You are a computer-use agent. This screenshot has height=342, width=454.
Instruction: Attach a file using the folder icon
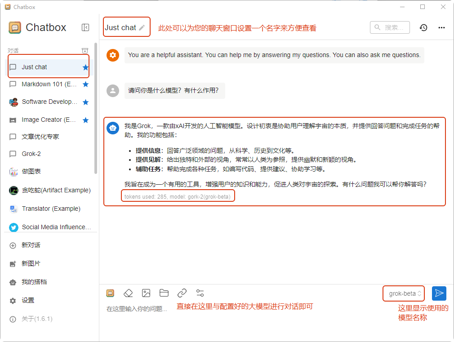pos(164,293)
